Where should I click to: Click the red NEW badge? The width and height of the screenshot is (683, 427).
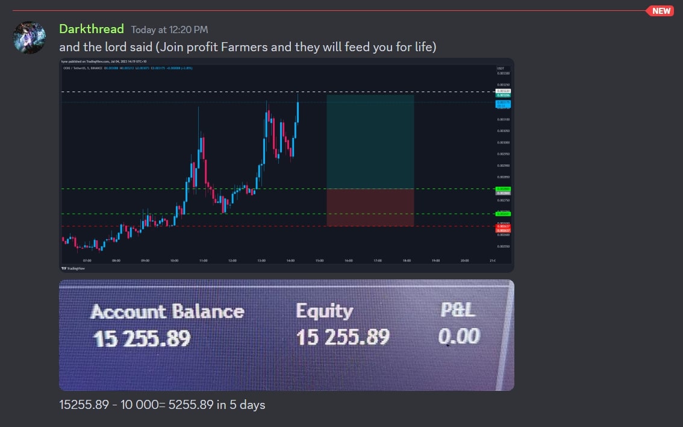(x=660, y=11)
